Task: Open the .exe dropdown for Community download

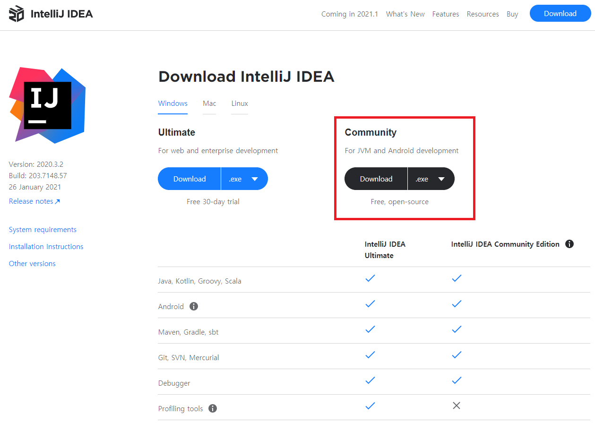Action: tap(431, 179)
